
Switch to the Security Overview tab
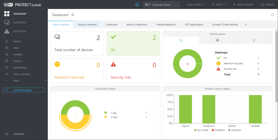tap(87, 25)
